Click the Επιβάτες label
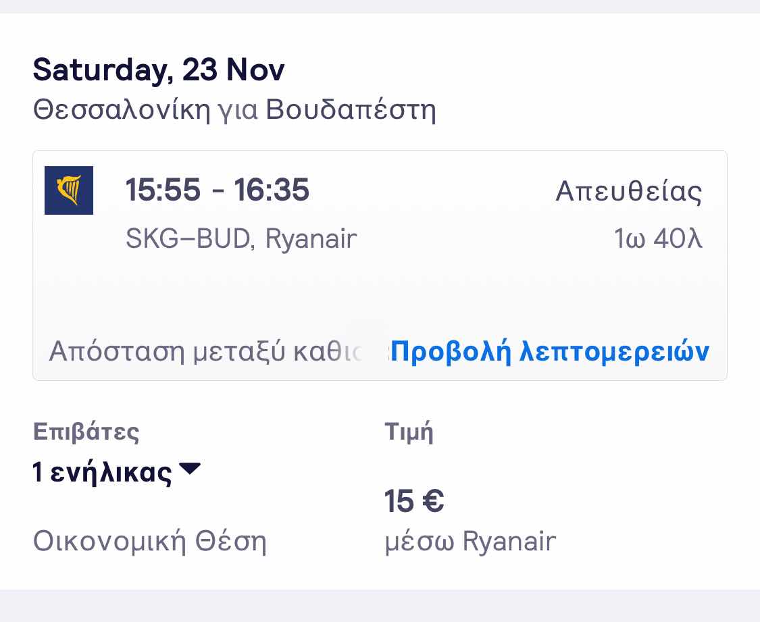 click(x=86, y=432)
